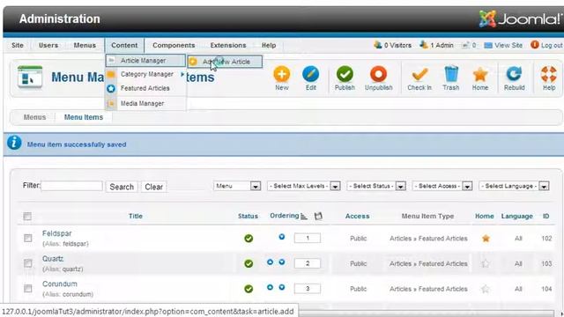
Task: Check the select-all header checkbox
Action: 27,216
